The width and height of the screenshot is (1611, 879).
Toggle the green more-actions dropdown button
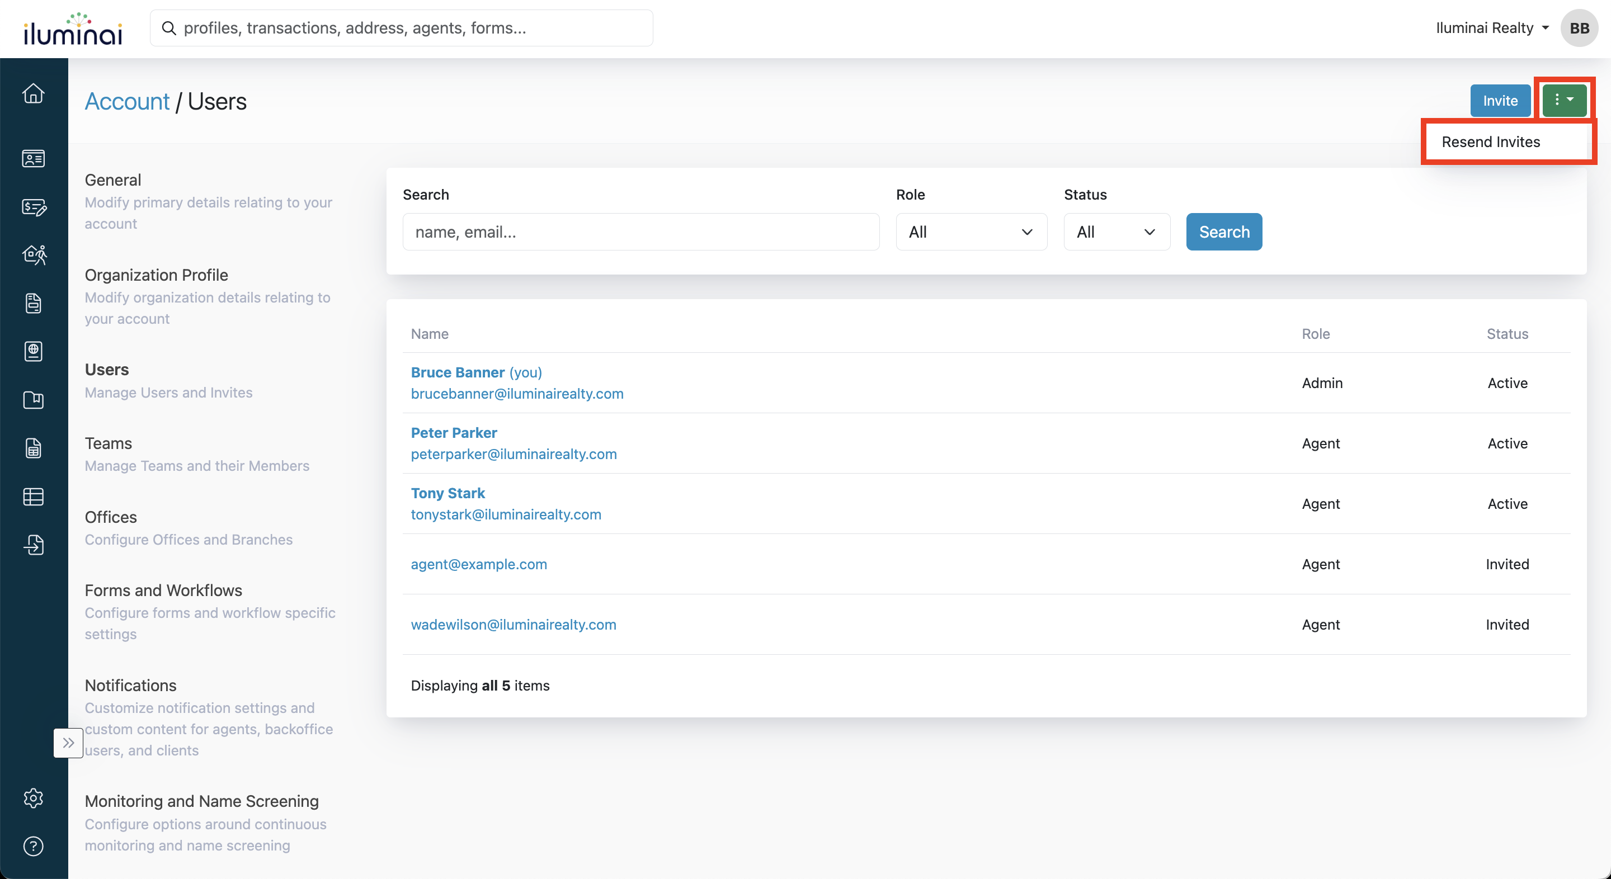tap(1564, 100)
